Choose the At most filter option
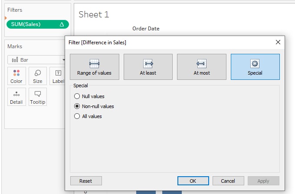Viewport: 295px width, 194px height. point(201,67)
